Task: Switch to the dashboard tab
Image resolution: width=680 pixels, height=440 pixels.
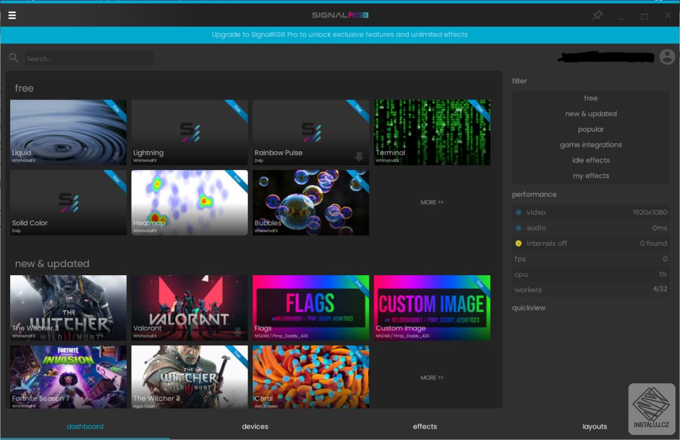Action: (x=85, y=426)
